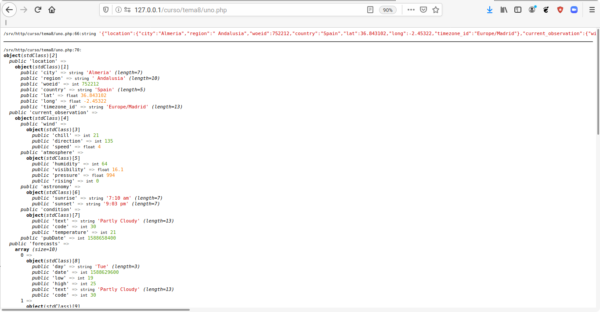This screenshot has width=600, height=312.
Task: Click the wind speed value 4
Action: click(99, 147)
